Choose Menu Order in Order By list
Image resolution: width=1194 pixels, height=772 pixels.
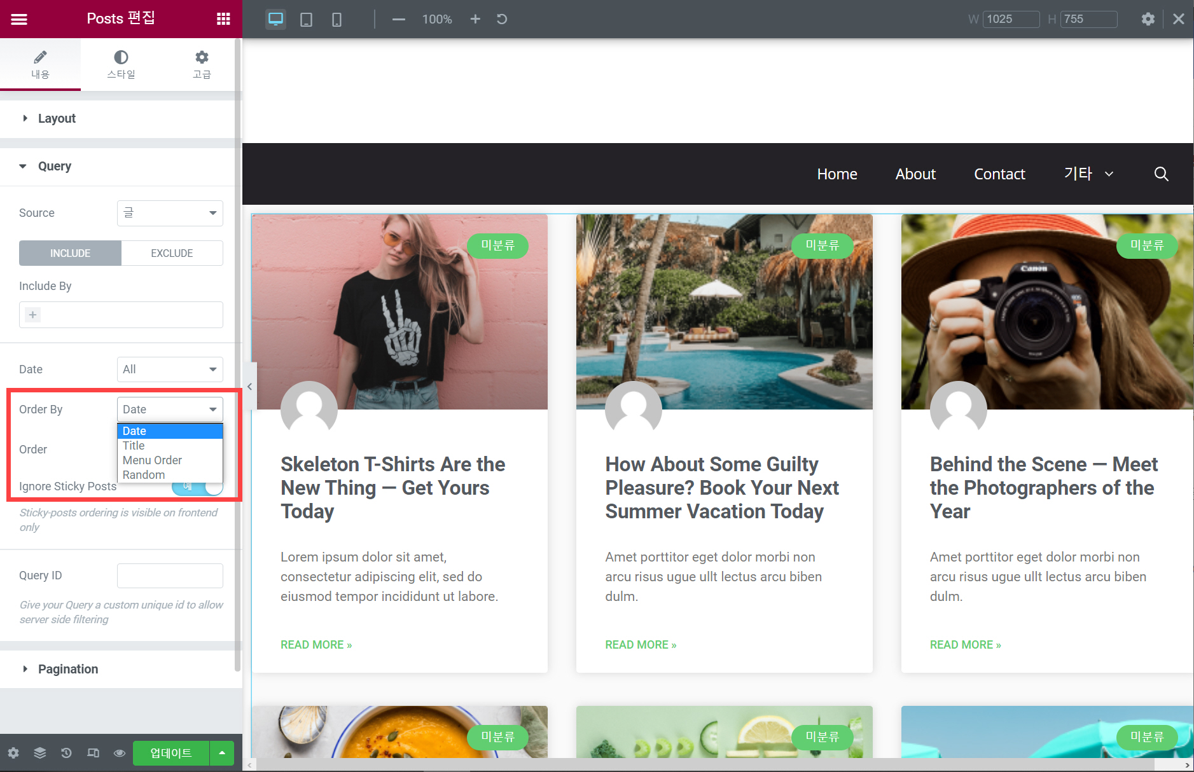click(170, 460)
